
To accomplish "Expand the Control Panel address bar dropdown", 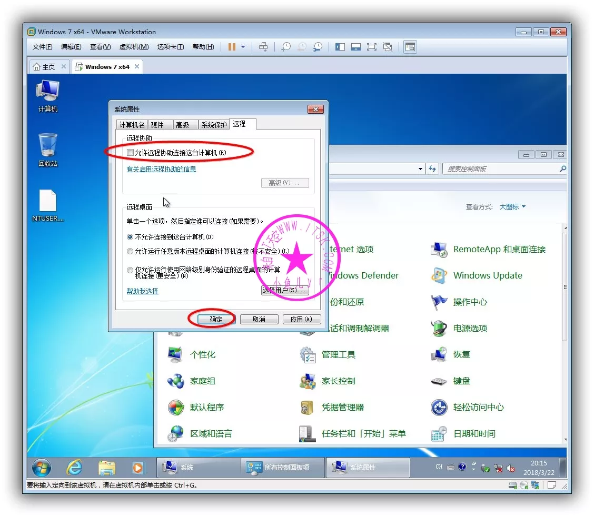I will coord(420,169).
